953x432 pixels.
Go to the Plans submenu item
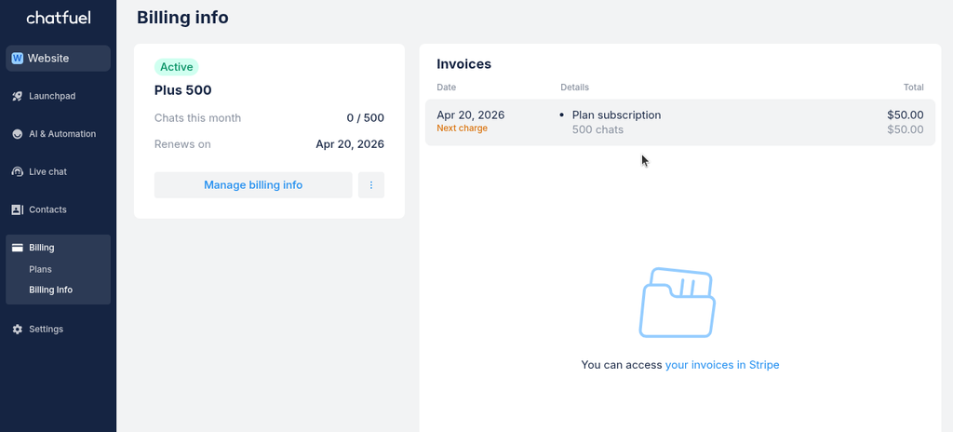coord(41,269)
